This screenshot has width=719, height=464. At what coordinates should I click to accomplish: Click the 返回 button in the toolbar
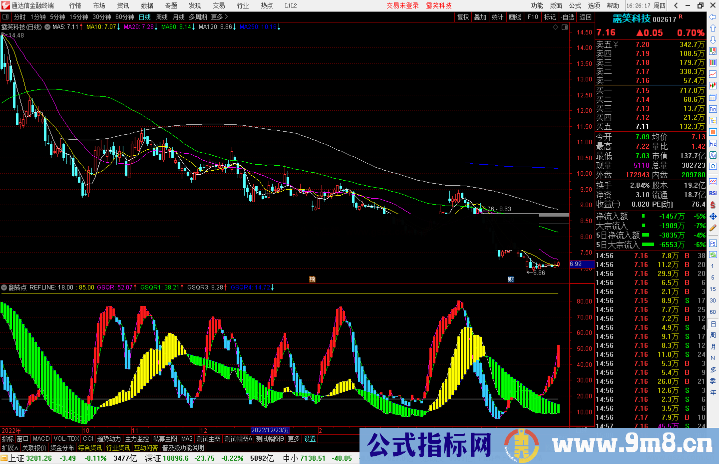coord(585,17)
